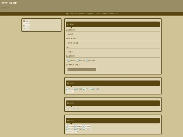
Task: Click the first image in section 04
Action: tap(70, 126)
